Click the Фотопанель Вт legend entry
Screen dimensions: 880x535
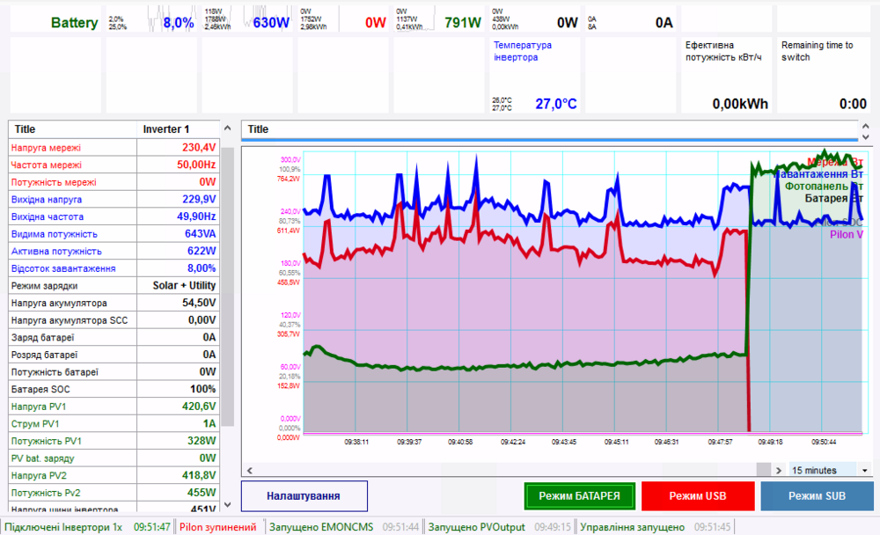point(824,187)
